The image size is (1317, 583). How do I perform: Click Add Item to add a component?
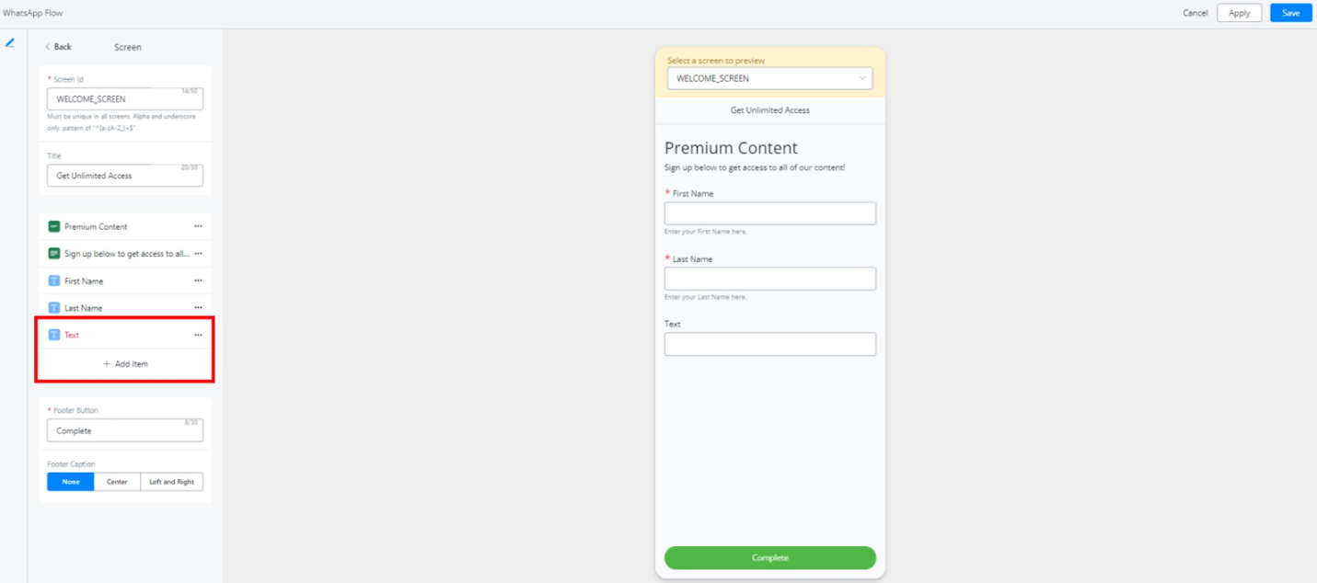pyautogui.click(x=125, y=364)
